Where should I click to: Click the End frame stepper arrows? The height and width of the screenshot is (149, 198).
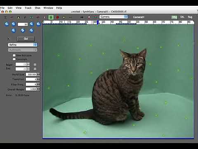pos(28,69)
